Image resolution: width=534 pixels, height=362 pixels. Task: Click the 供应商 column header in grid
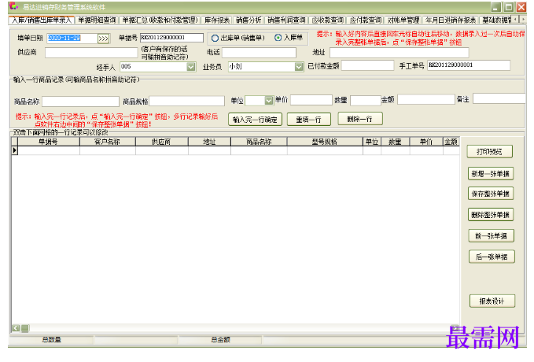[x=162, y=142]
